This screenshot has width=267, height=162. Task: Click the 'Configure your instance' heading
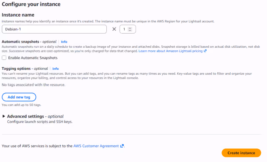[31, 4]
